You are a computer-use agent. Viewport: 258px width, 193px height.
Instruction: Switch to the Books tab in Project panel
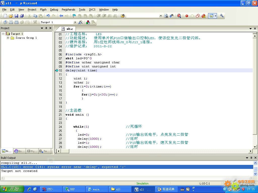coord(19,151)
